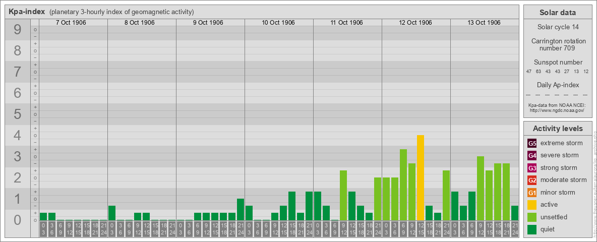This screenshot has width=597, height=242.
Task: Click the sunspot value 27
Action: [x=567, y=72]
